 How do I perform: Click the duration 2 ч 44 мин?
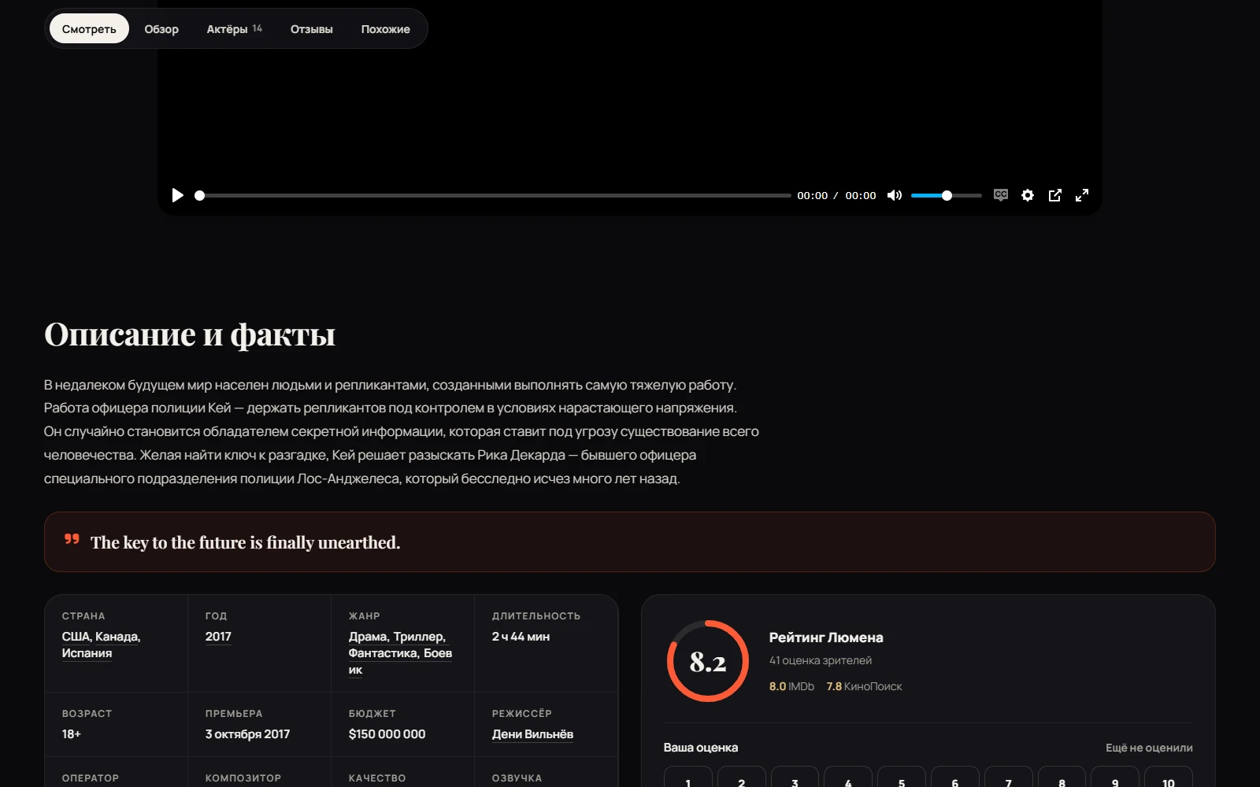pos(521,637)
